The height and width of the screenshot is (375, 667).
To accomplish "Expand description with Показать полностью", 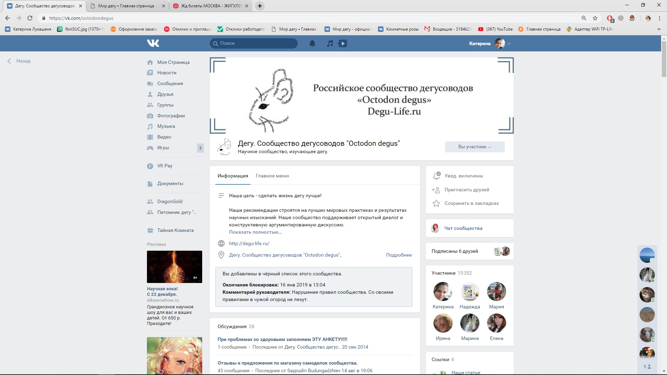I will (x=255, y=232).
